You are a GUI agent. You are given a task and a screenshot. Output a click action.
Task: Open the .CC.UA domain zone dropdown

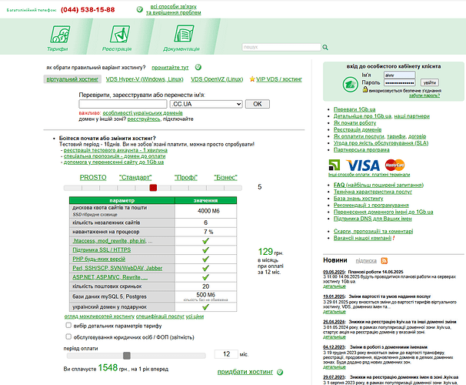tap(206, 104)
